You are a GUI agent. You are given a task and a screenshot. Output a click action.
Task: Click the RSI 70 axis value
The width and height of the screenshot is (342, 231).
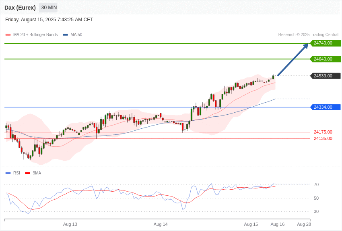click(x=316, y=184)
